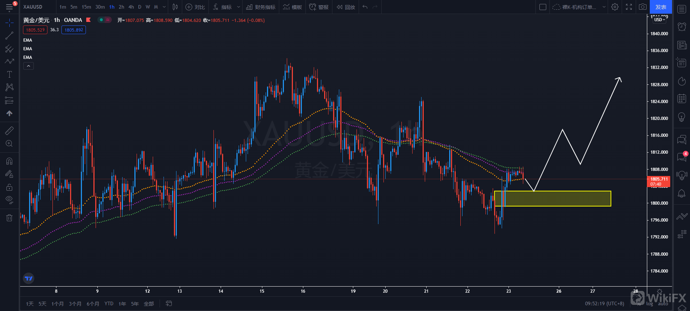Screen dimensions: 690x311
Task: Select the trend line drawing tool
Action: (x=9, y=36)
